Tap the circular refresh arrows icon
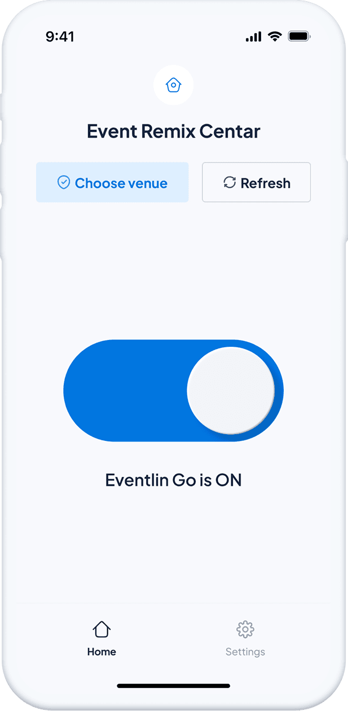Image resolution: width=348 pixels, height=711 pixels. click(229, 182)
